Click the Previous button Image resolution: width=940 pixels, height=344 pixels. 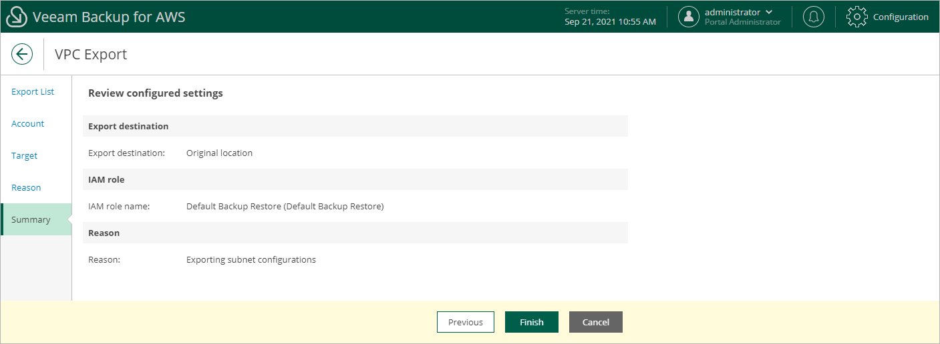tap(466, 322)
